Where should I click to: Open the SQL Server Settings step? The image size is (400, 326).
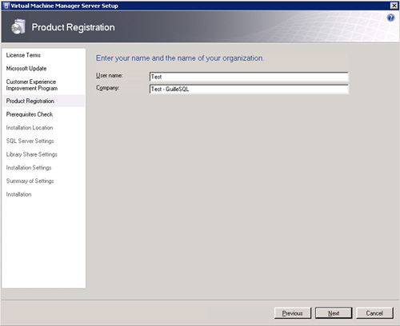[x=30, y=141]
